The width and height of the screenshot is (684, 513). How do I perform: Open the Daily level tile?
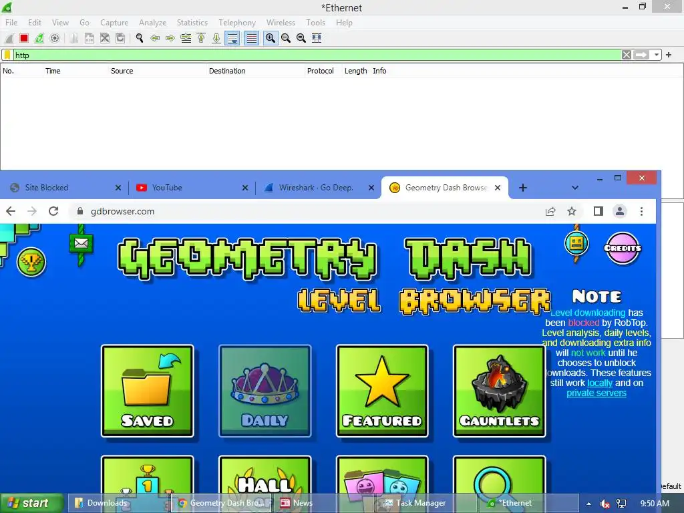click(x=265, y=391)
